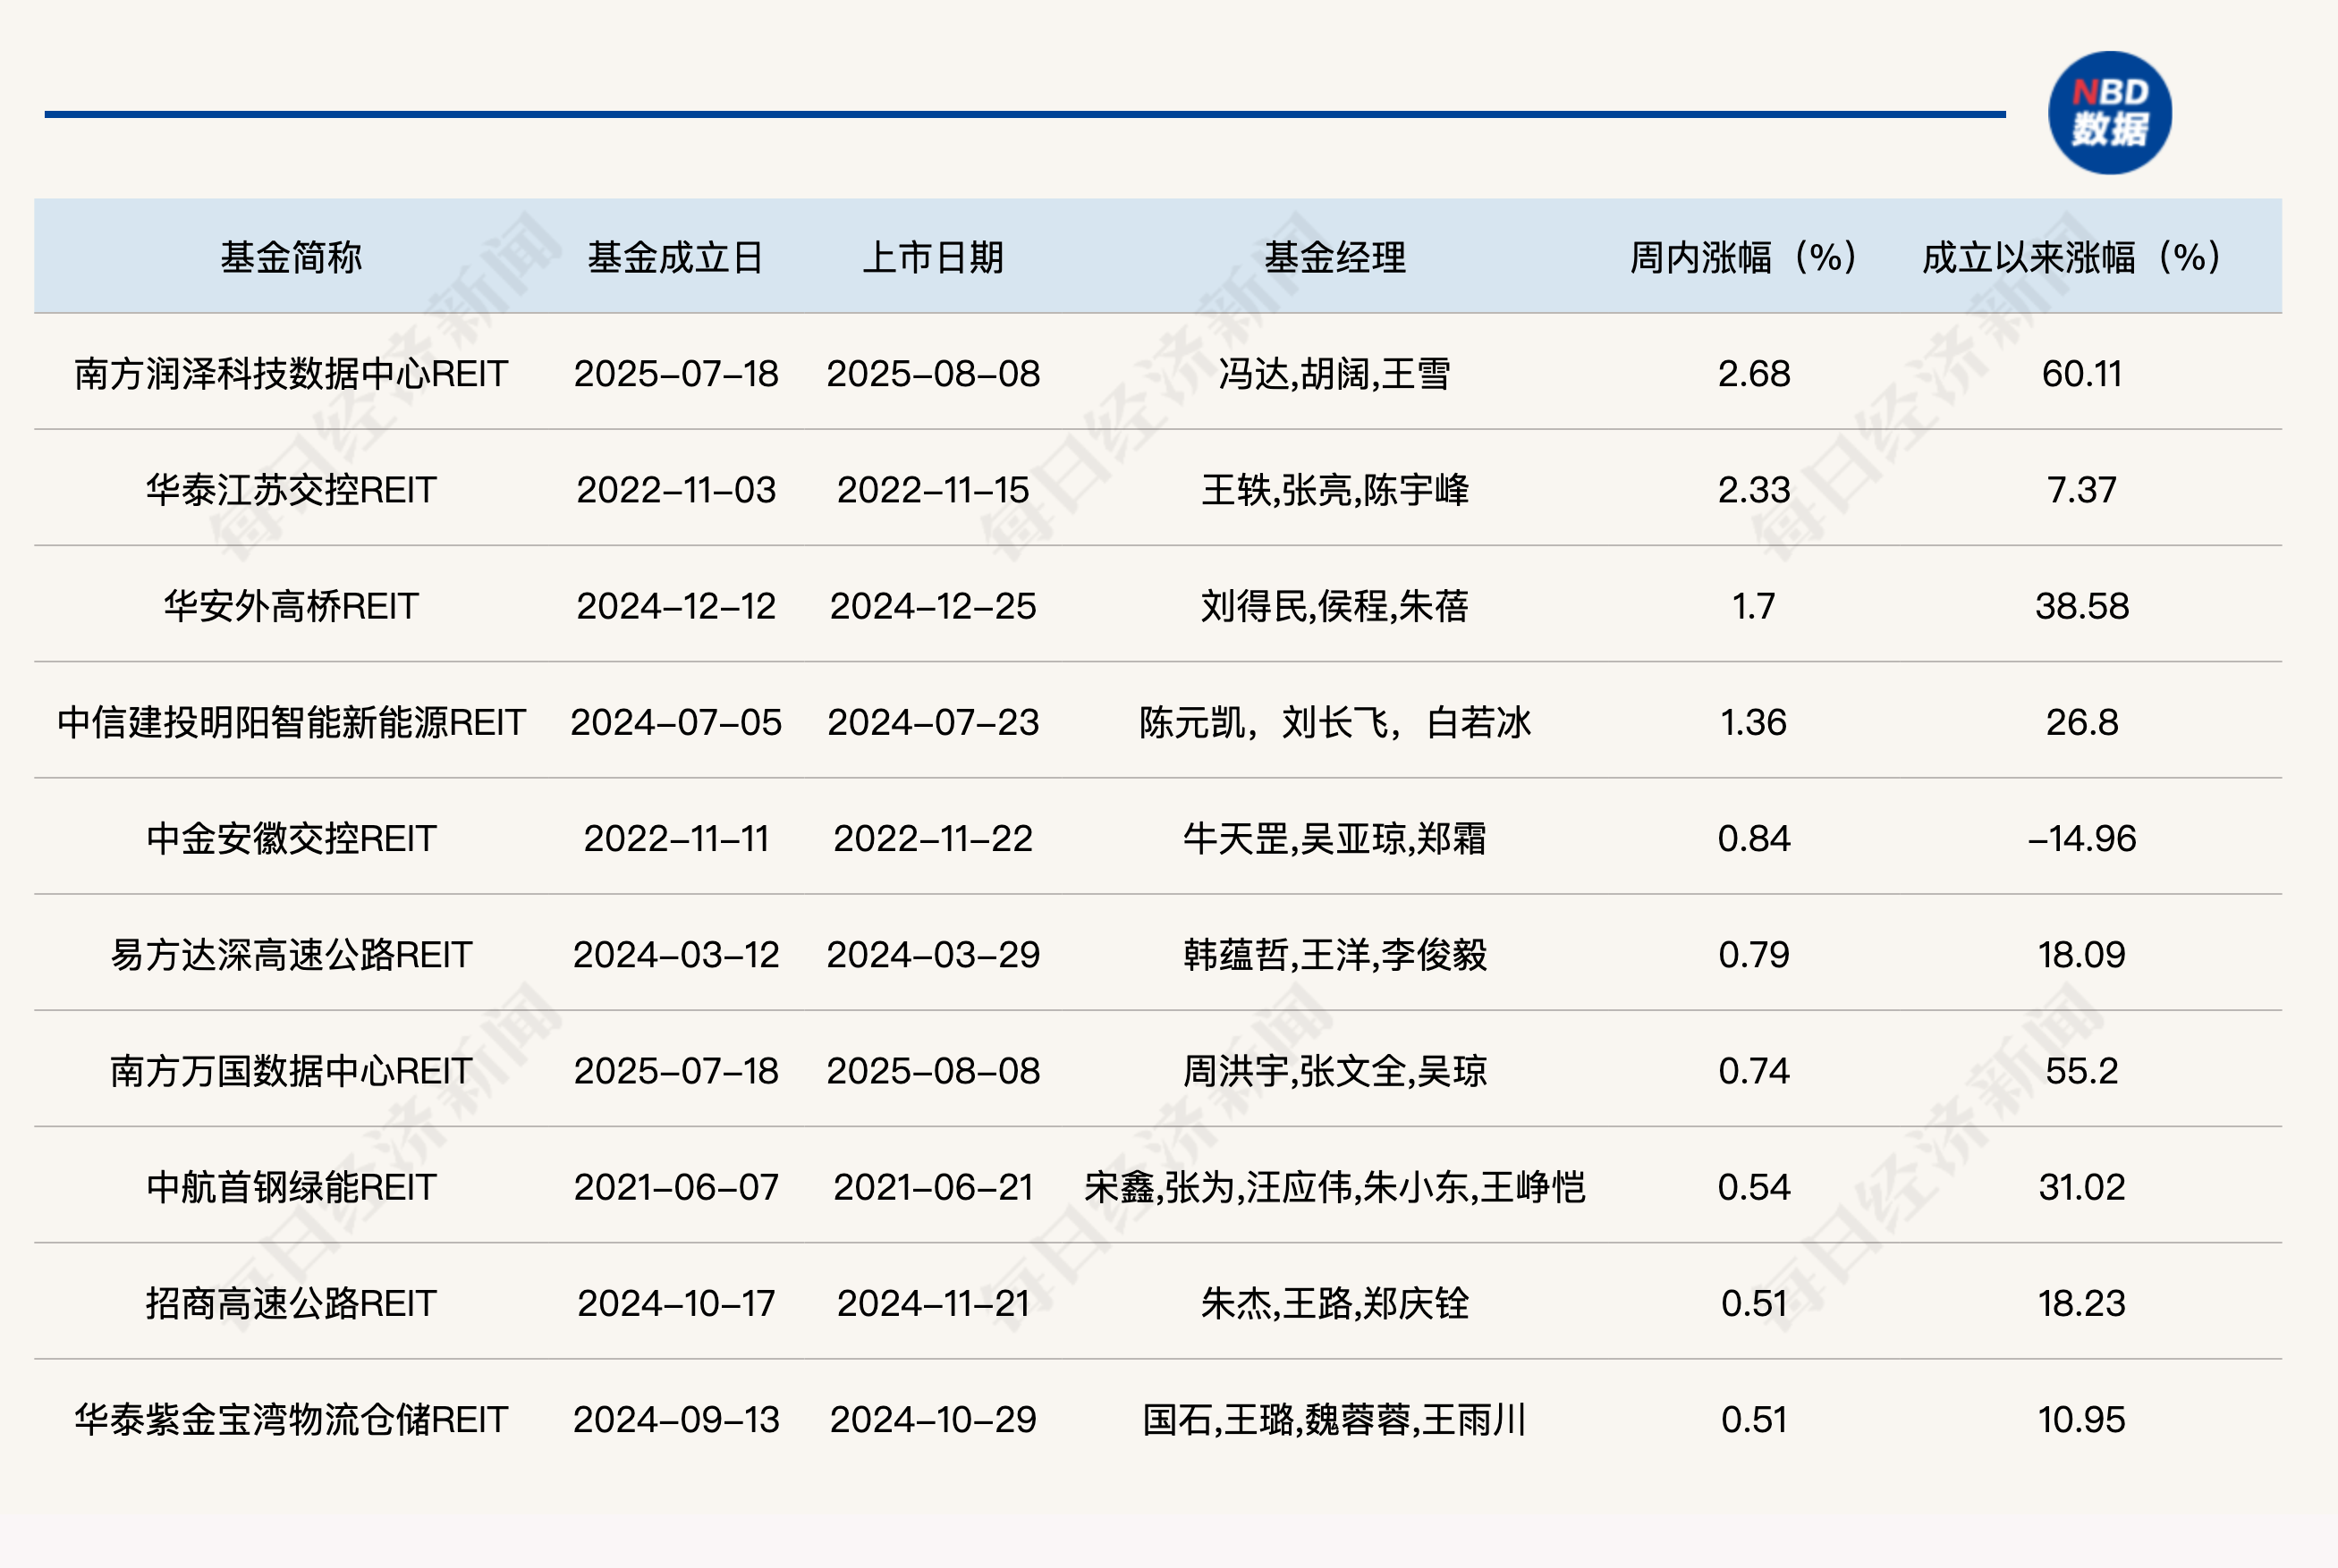Click the -14.96 negative gain value

click(2081, 838)
